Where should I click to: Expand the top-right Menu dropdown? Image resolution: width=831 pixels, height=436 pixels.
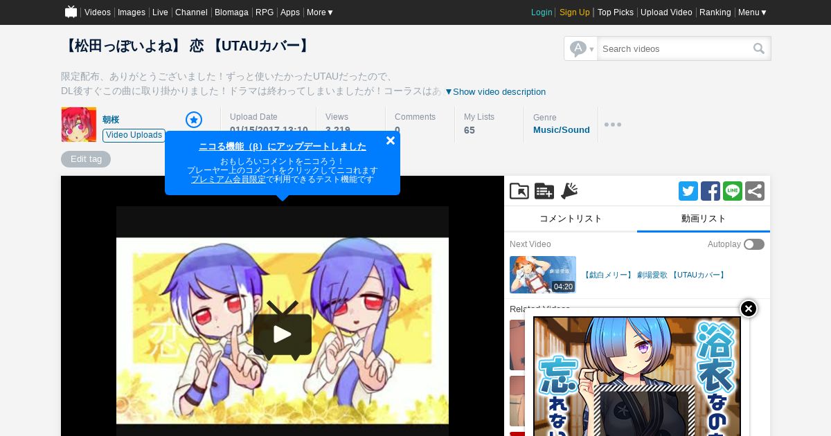753,12
